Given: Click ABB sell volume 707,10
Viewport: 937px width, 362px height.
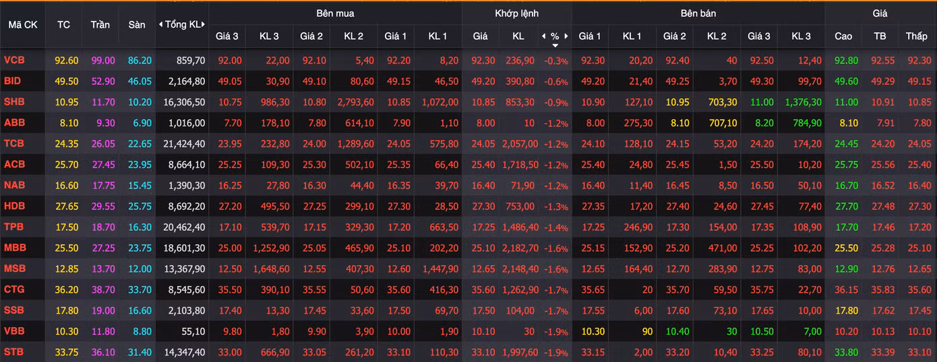Looking at the screenshot, I should (x=722, y=123).
